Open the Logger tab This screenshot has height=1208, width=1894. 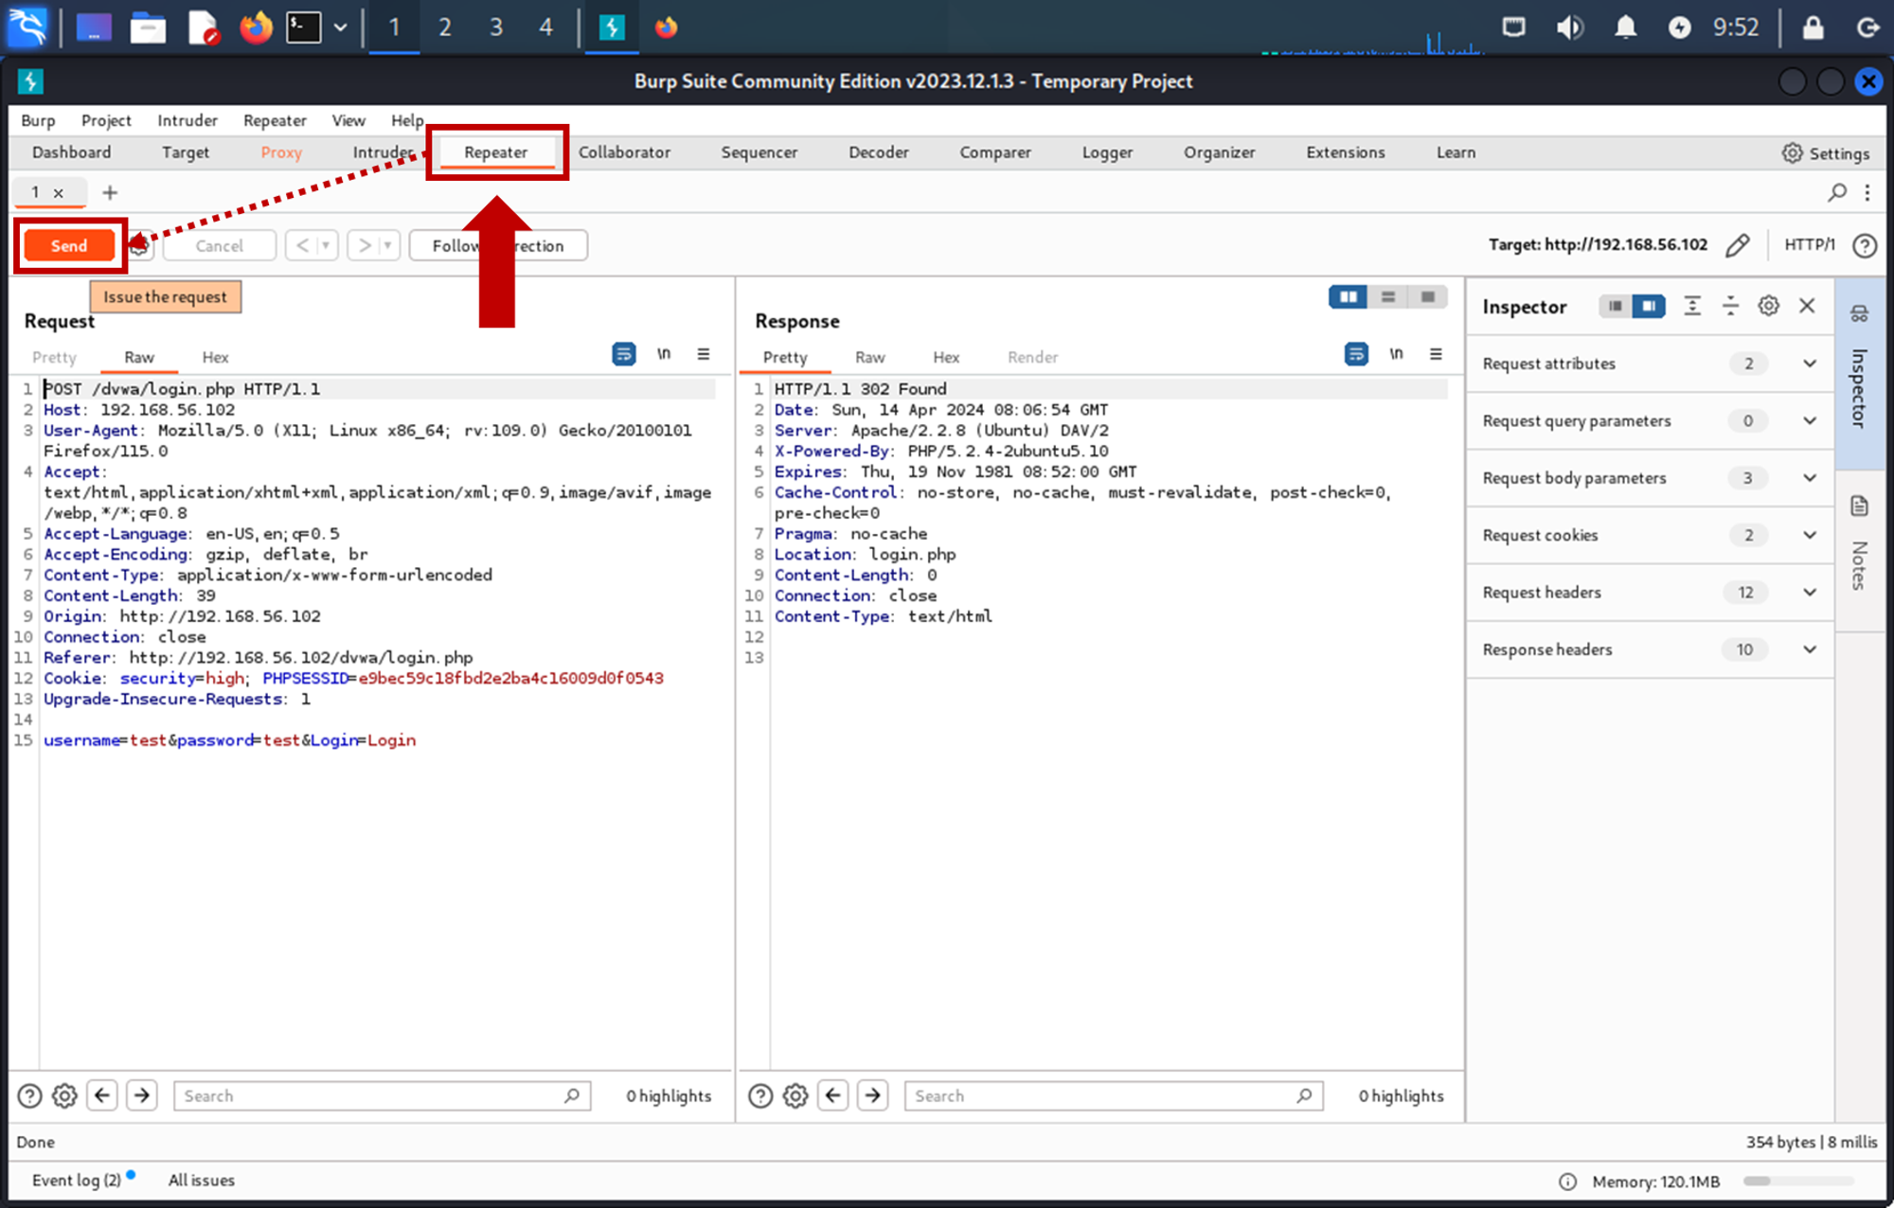coord(1107,152)
